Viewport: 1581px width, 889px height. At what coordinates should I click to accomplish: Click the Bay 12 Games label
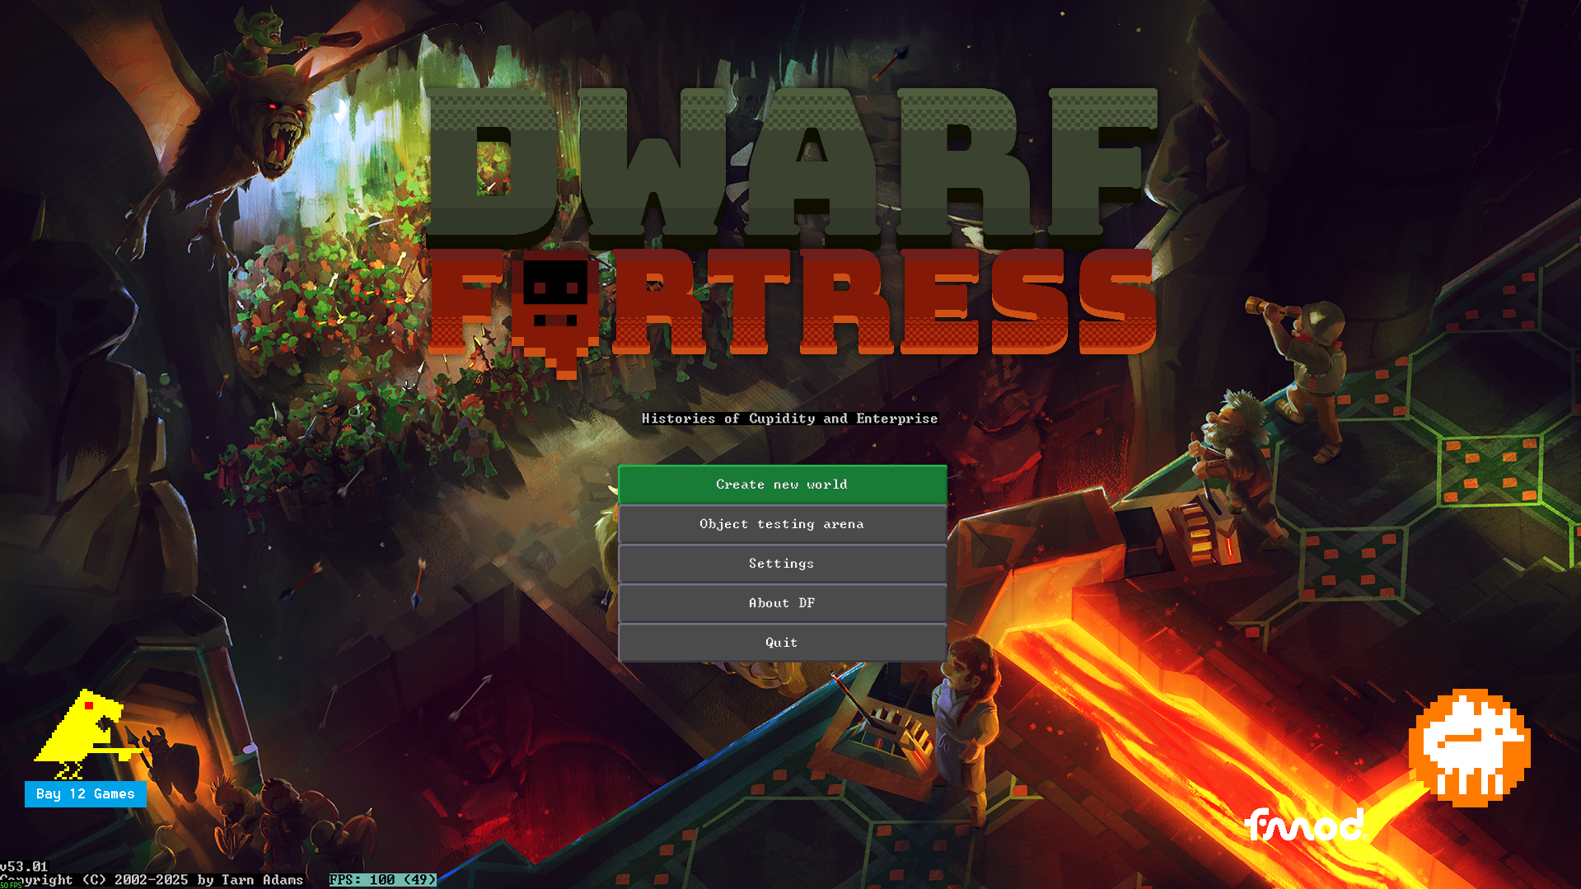coord(86,794)
